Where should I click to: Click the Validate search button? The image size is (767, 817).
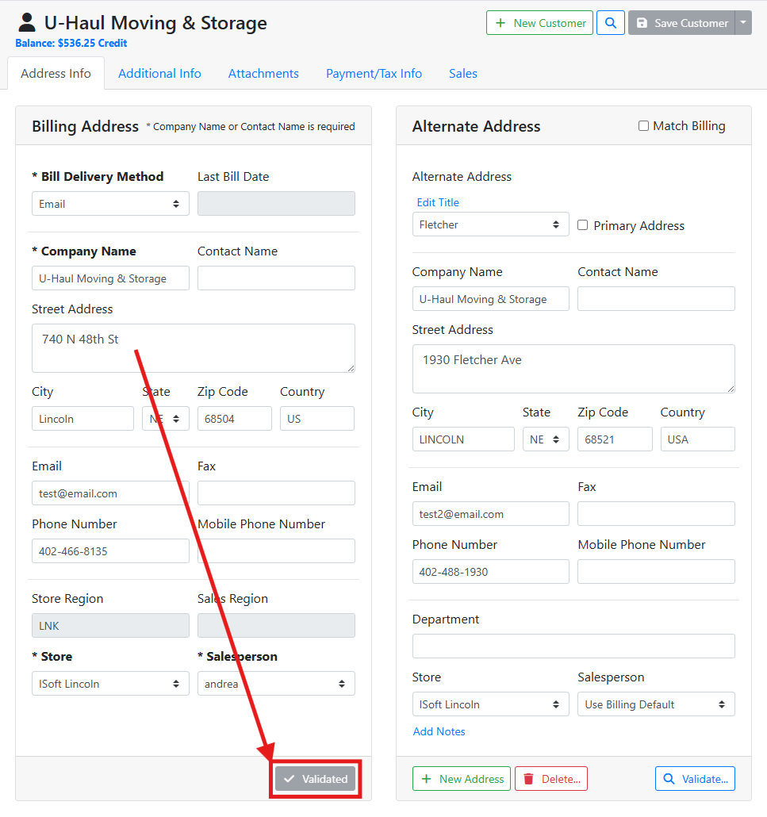pyautogui.click(x=695, y=779)
